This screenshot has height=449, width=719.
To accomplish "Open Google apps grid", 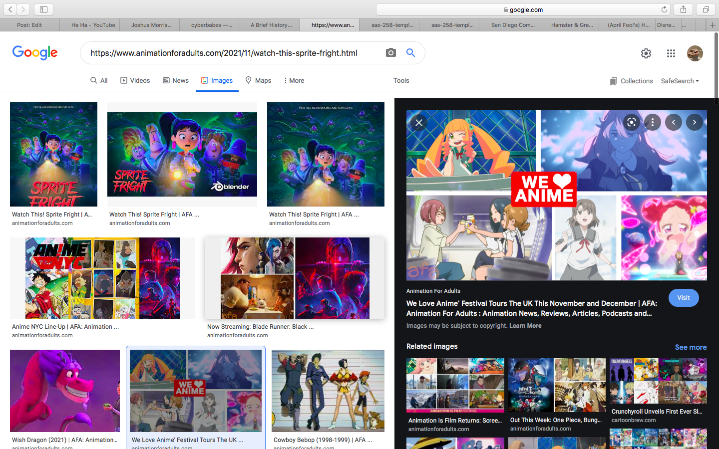I will click(671, 53).
